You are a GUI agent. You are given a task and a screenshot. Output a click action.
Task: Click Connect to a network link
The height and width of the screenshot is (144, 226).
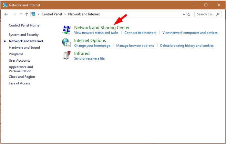coord(140,33)
